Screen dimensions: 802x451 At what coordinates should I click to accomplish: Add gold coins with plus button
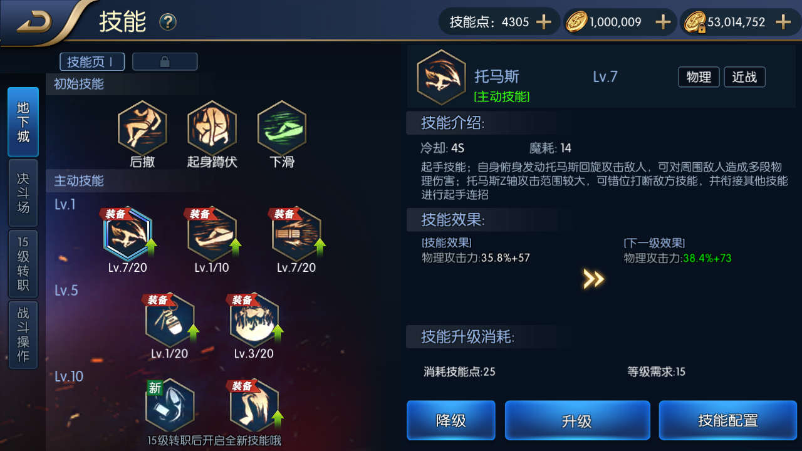(x=663, y=23)
